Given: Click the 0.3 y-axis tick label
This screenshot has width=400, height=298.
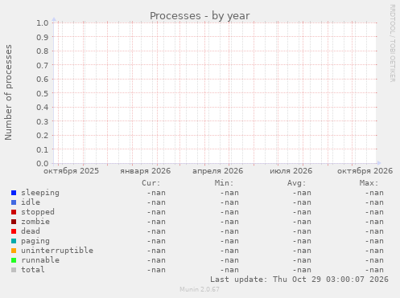Looking at the screenshot, I should [x=43, y=121].
